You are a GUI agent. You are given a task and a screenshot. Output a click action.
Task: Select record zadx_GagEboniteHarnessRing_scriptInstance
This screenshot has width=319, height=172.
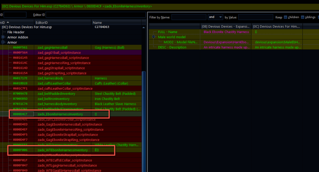point(71,129)
